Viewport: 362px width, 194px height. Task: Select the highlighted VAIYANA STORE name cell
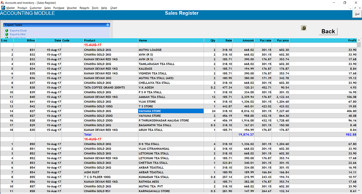[171, 111]
